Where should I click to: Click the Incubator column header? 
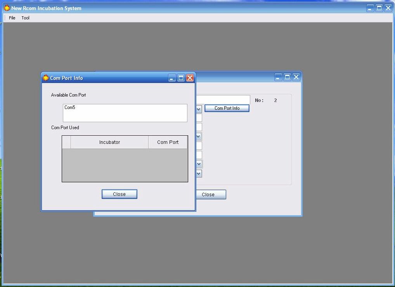pos(109,142)
